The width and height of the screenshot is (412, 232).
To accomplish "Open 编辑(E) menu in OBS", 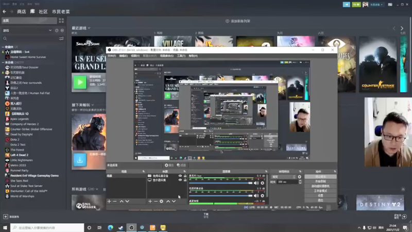I will [123, 56].
